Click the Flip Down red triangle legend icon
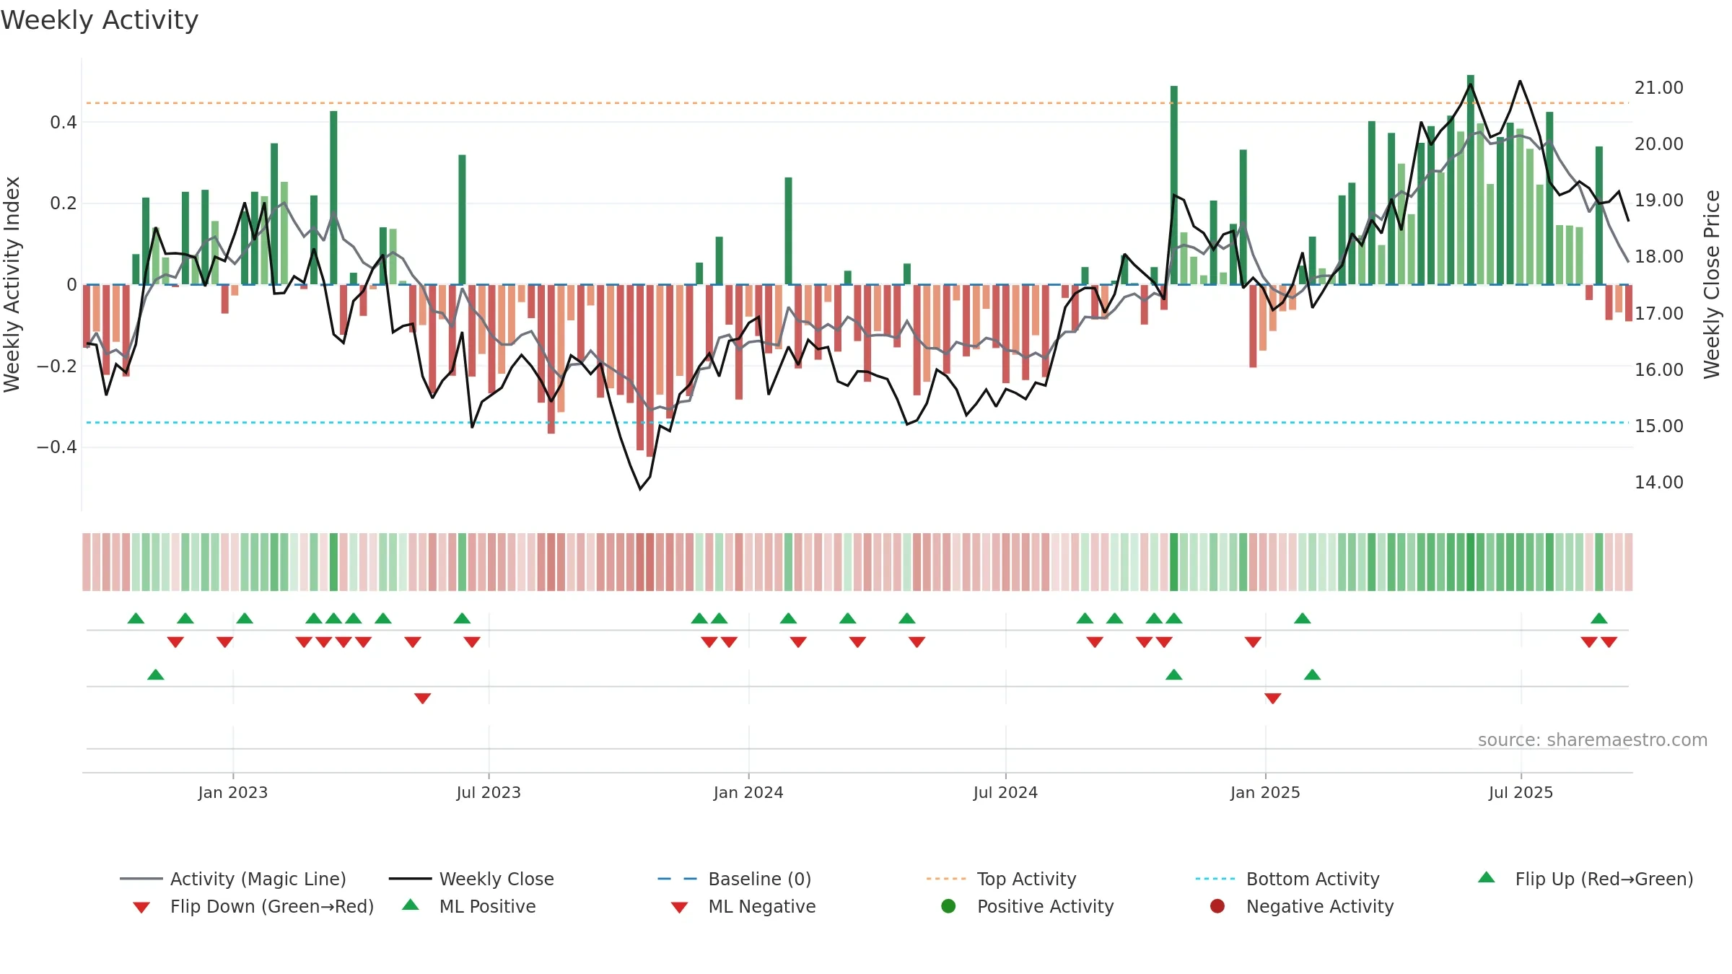 pos(141,908)
